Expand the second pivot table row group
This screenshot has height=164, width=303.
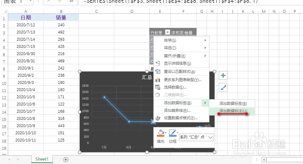tap(152, 47)
